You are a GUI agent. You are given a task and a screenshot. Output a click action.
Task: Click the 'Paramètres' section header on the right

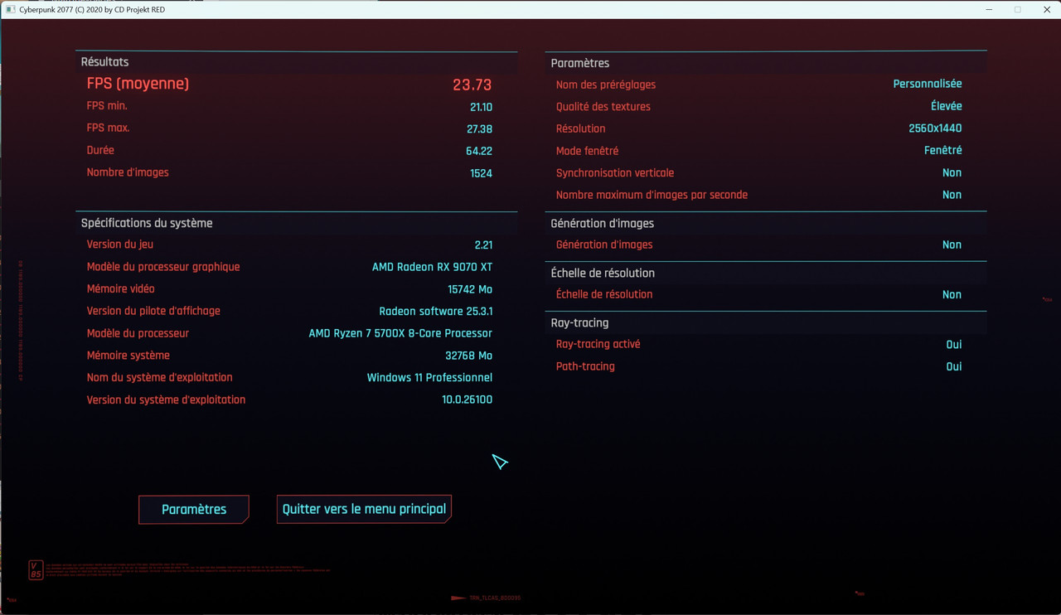(x=579, y=63)
